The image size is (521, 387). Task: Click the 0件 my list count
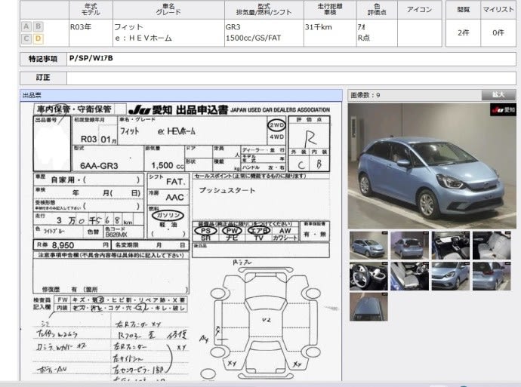498,32
